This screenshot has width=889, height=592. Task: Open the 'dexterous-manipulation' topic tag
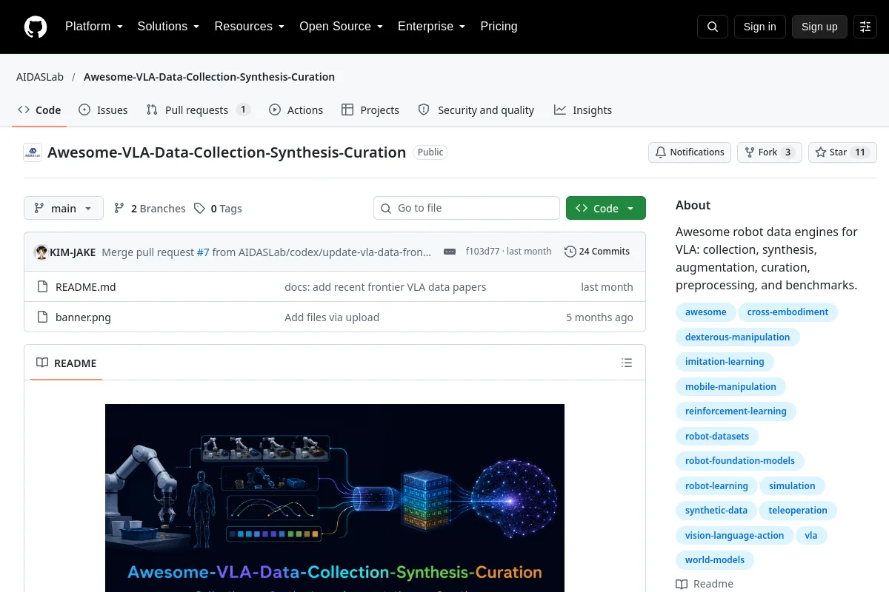(737, 337)
